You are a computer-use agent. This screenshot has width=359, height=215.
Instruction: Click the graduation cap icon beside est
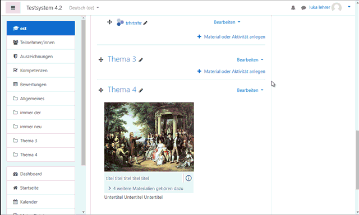point(16,29)
